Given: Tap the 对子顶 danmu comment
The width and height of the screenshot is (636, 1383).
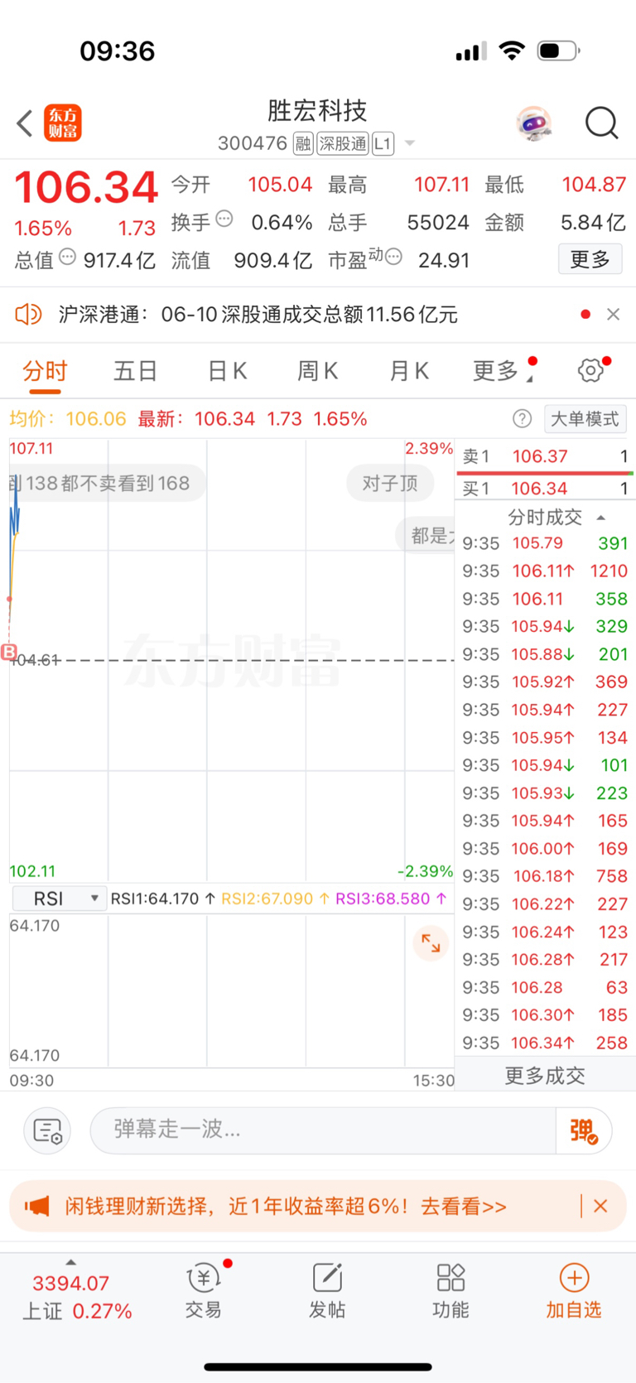Looking at the screenshot, I should pyautogui.click(x=390, y=483).
